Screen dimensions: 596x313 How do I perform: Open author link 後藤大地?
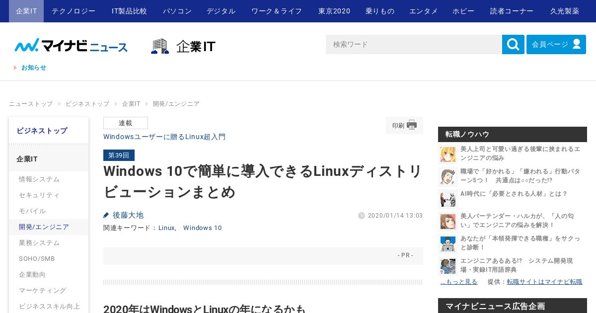click(x=128, y=215)
